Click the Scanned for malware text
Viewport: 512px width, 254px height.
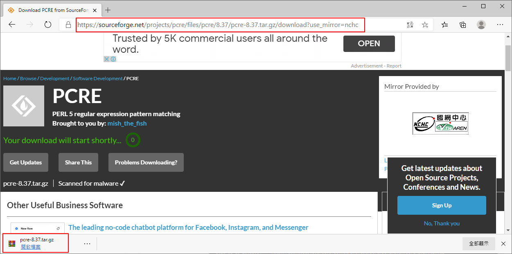tap(92, 184)
